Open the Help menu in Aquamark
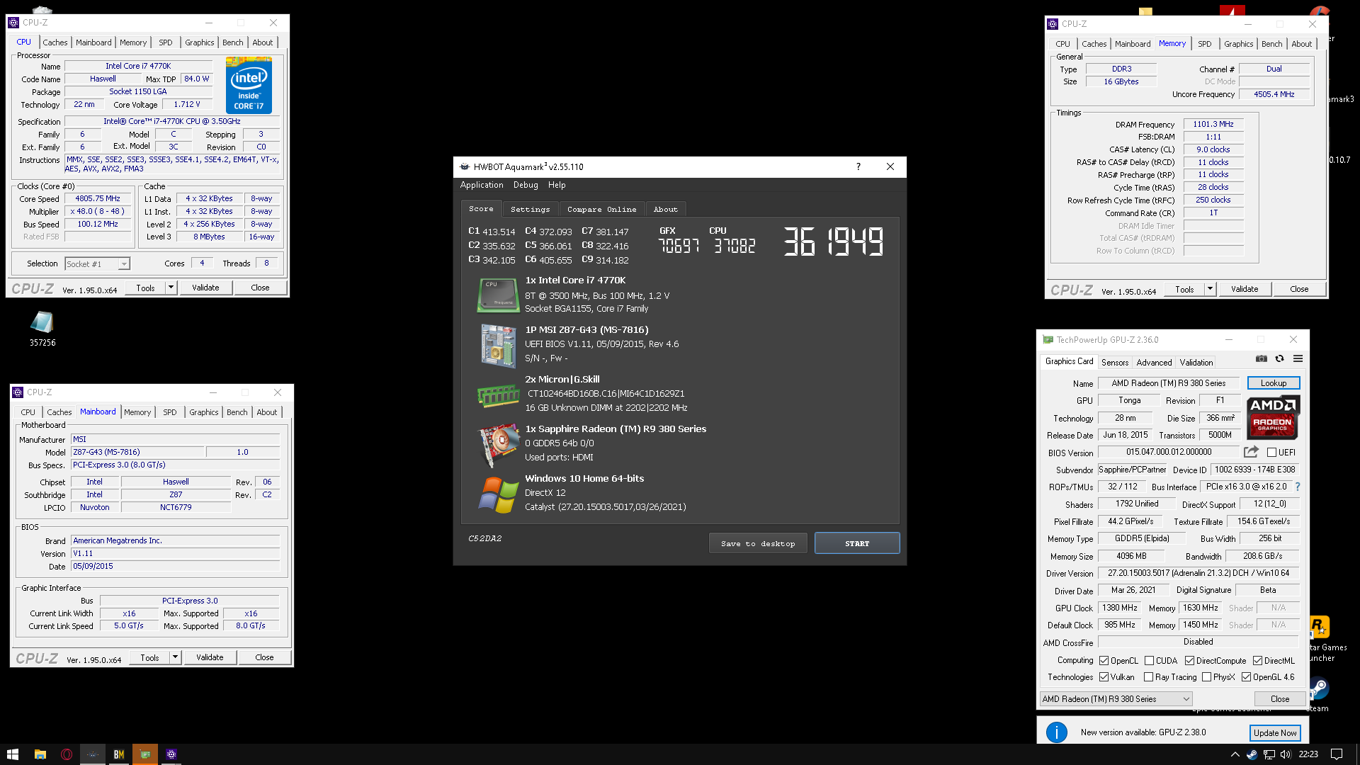The width and height of the screenshot is (1360, 765). (x=557, y=185)
